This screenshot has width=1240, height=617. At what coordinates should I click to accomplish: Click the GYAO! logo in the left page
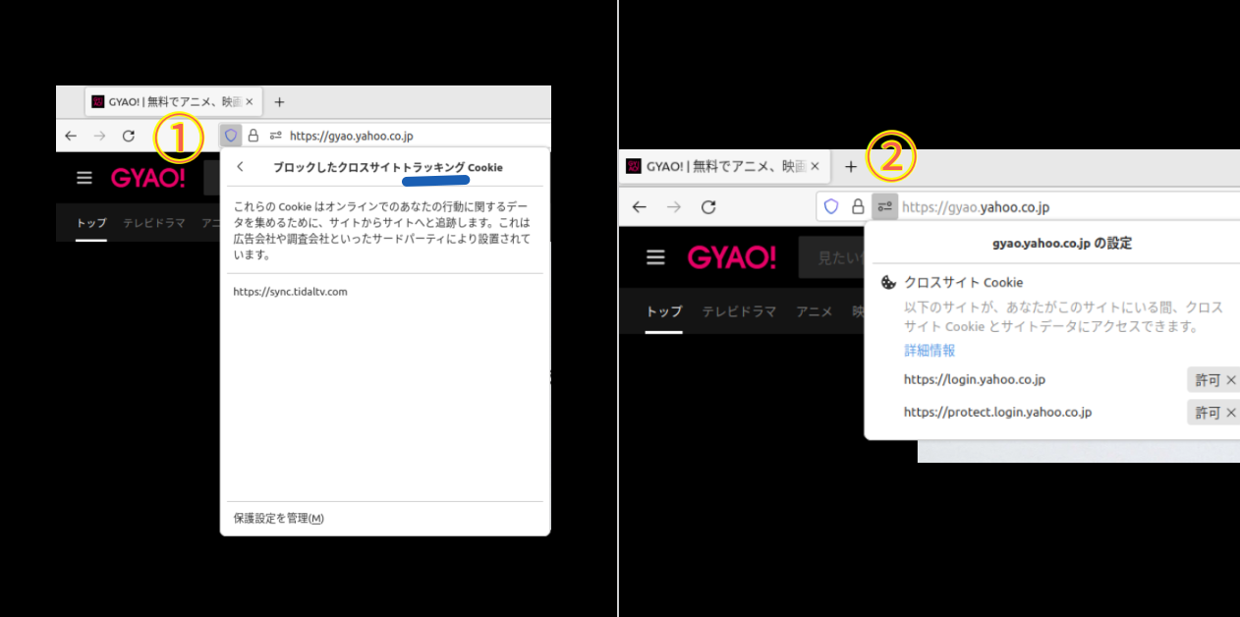coord(147,178)
